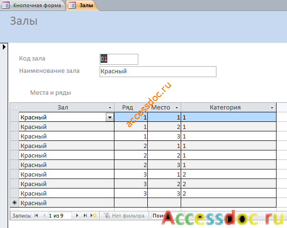Click Категория cell of row Ряд 3 Место 3
This screenshot has height=228, width=287.
[x=229, y=193]
